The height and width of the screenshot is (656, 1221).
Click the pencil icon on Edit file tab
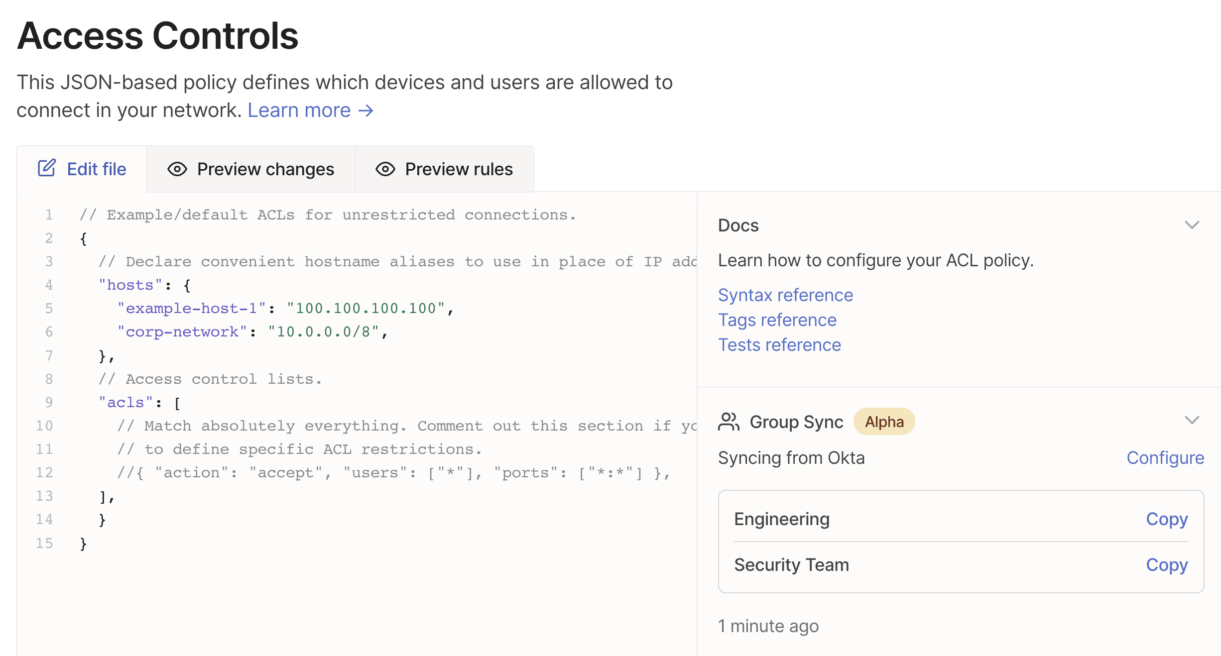pyautogui.click(x=46, y=168)
